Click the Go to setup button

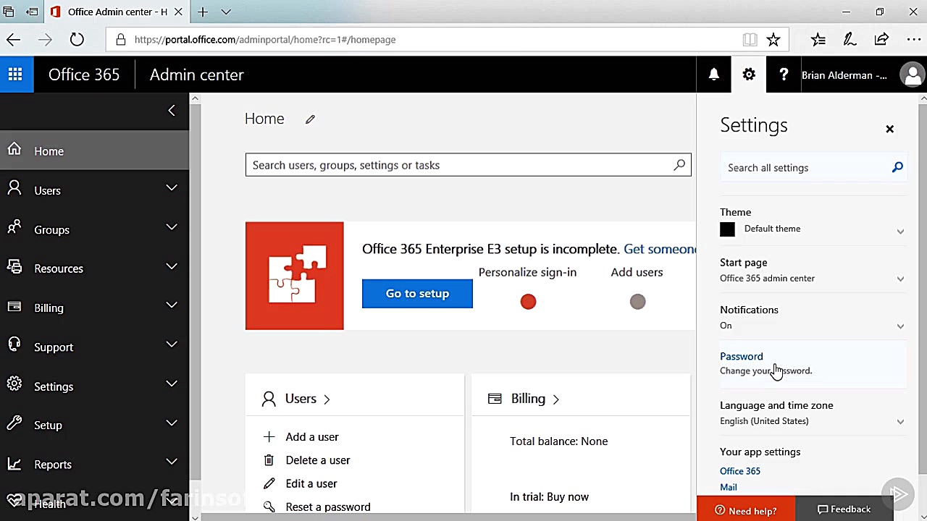[x=417, y=293]
